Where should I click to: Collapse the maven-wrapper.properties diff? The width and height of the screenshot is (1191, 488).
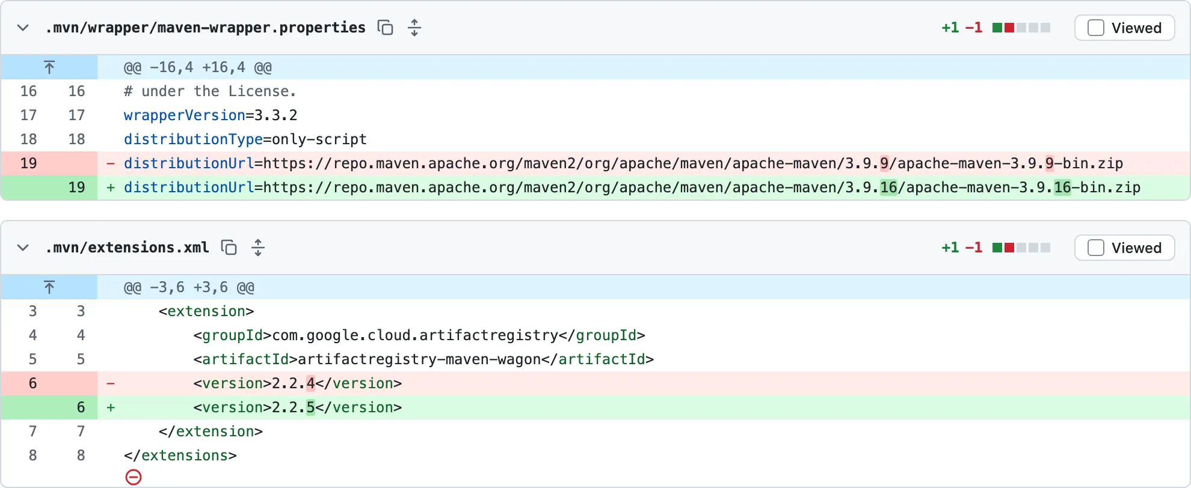[x=23, y=28]
